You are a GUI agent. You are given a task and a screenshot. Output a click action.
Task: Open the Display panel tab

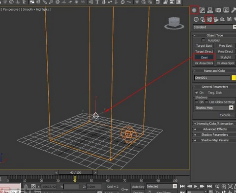pos(226,10)
